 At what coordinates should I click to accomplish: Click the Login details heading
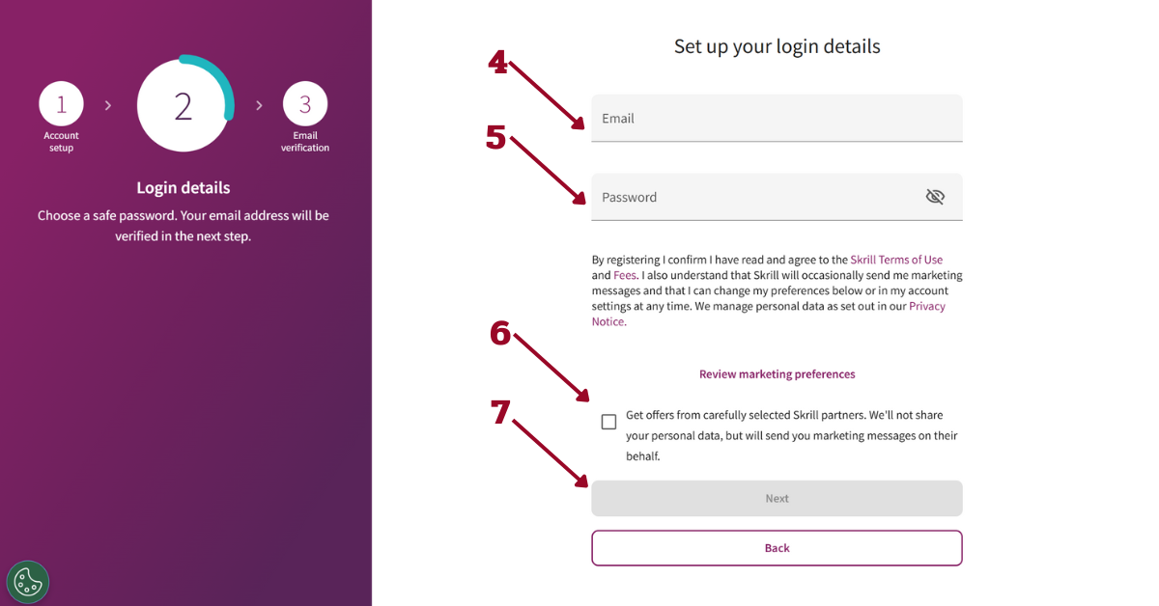[184, 187]
